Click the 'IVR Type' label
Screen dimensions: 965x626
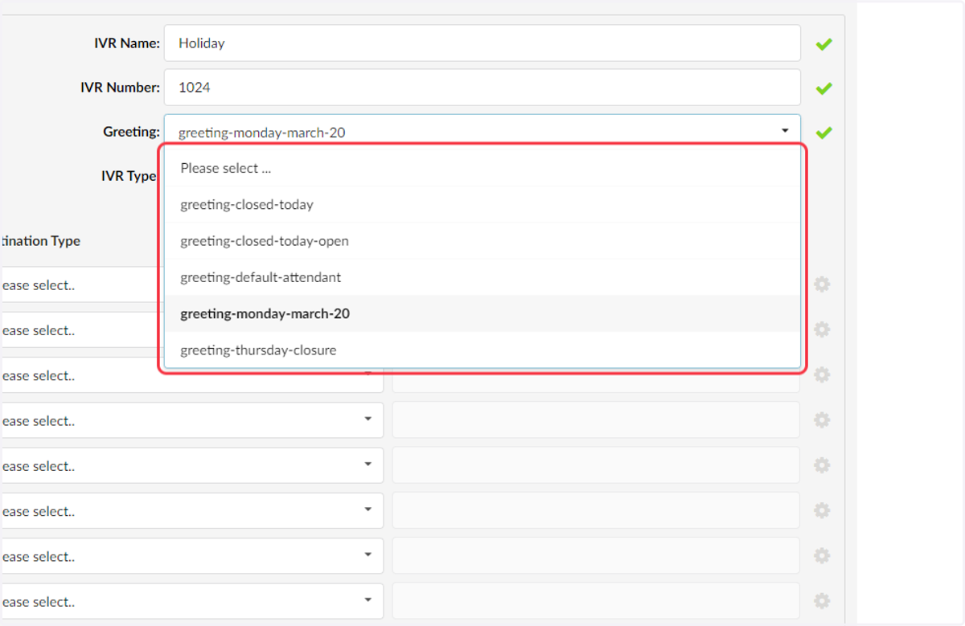tap(129, 176)
